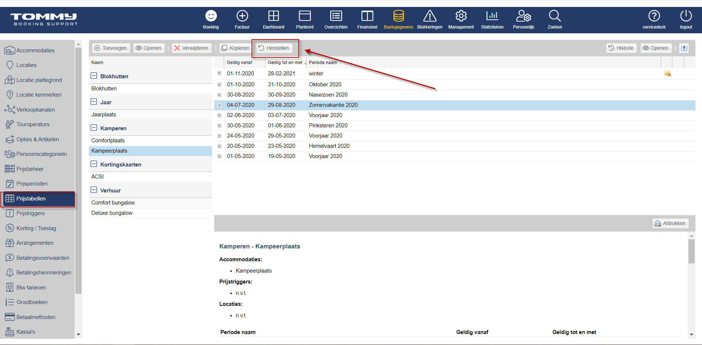Click the Historie button
Screen dimensions: 702x345
point(621,48)
